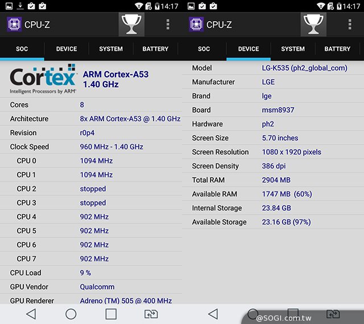Tap the trophy icon in the left CPU-Z screen
Viewport: 364px width, 324px height.
(x=131, y=24)
